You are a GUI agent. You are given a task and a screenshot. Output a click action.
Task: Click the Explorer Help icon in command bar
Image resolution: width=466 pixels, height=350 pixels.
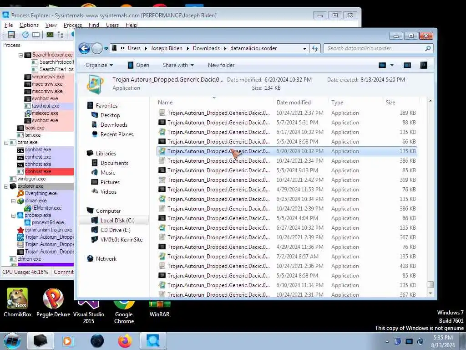point(424,65)
